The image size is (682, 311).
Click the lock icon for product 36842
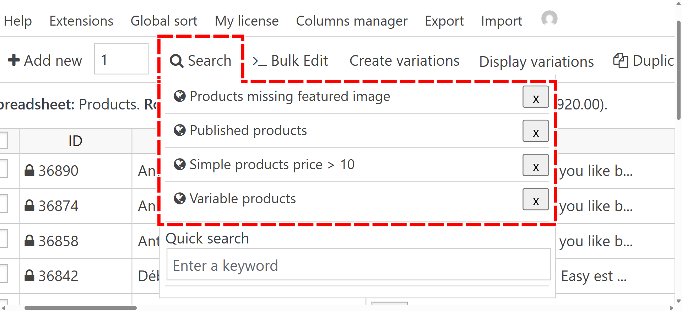coord(29,276)
